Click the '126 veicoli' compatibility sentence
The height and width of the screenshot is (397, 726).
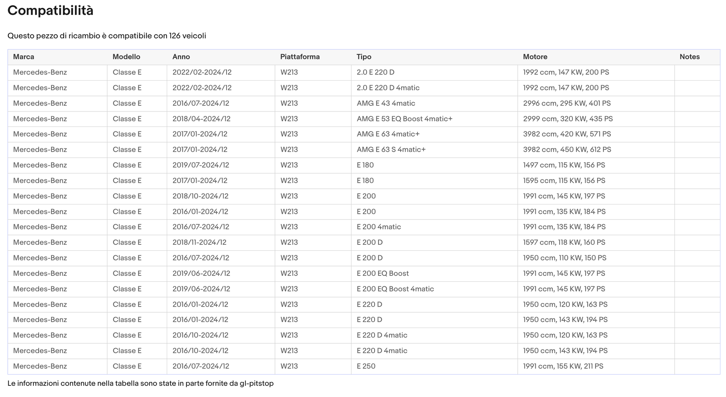tap(107, 36)
